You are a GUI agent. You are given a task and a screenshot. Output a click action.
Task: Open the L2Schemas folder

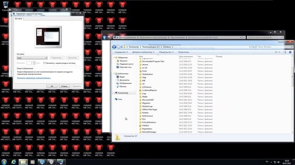tap(147, 87)
